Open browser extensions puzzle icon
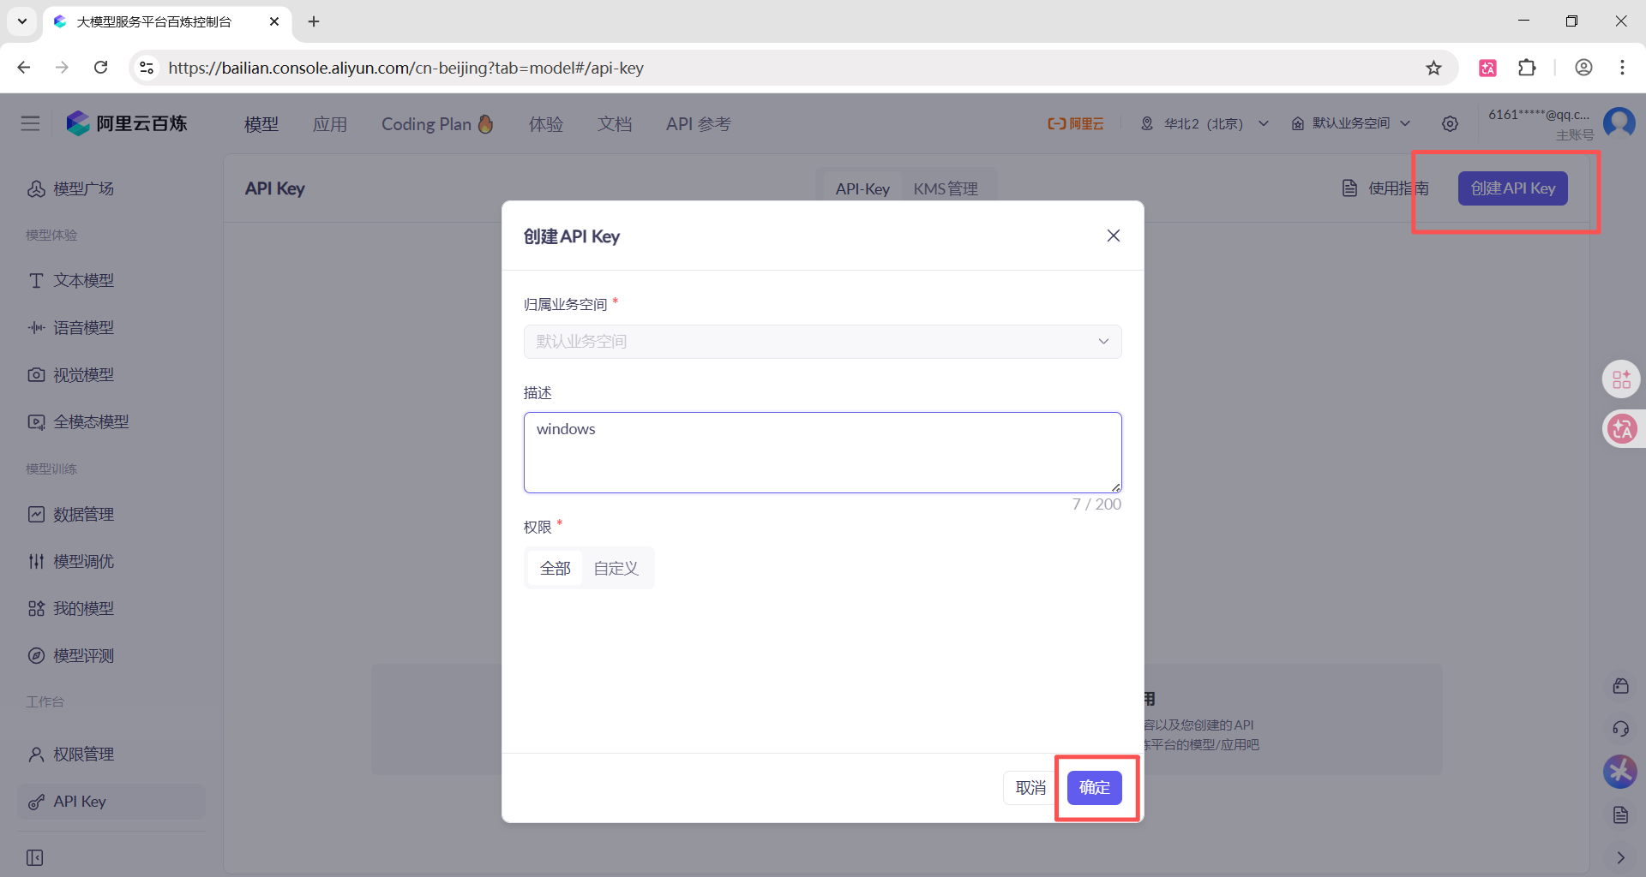The height and width of the screenshot is (877, 1646). pyautogui.click(x=1527, y=68)
